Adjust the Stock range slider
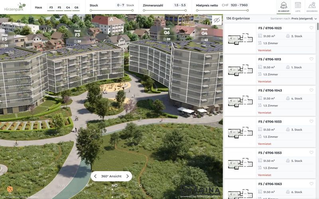This screenshot has width=319, height=199. [112, 10]
